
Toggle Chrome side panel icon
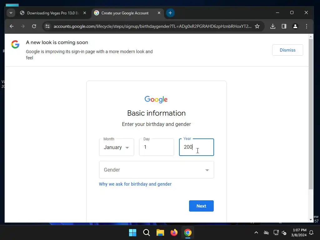pyautogui.click(x=284, y=26)
